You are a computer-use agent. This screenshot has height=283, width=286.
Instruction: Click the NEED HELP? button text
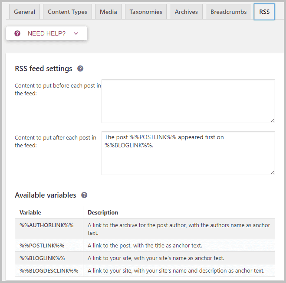point(46,33)
